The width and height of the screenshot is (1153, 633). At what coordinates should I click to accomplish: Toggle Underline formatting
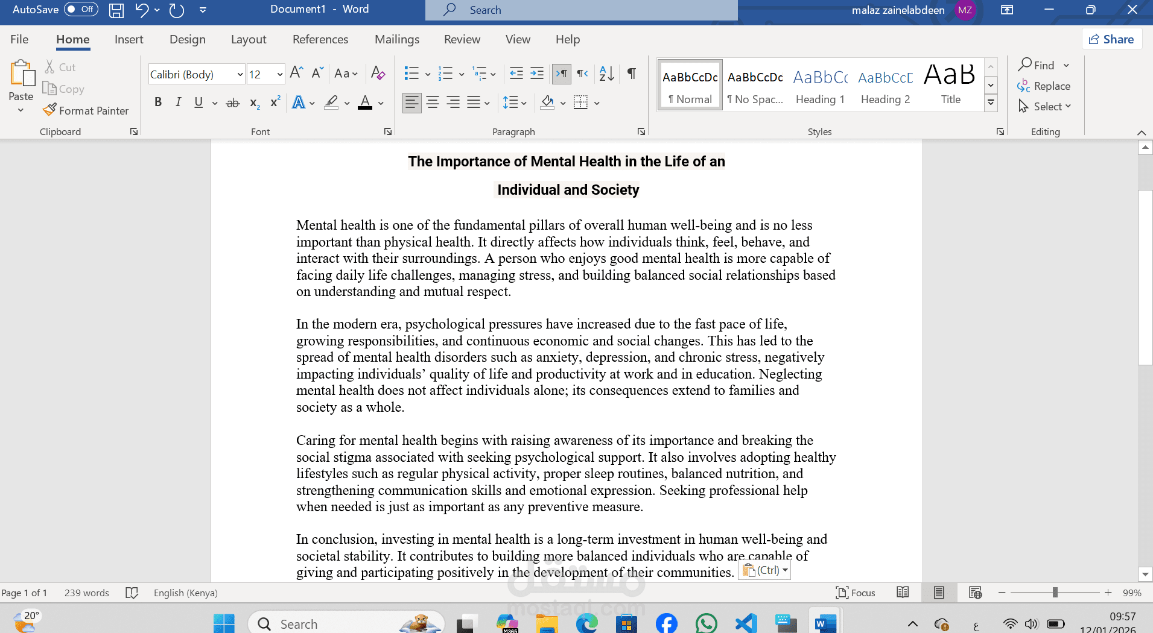point(199,103)
